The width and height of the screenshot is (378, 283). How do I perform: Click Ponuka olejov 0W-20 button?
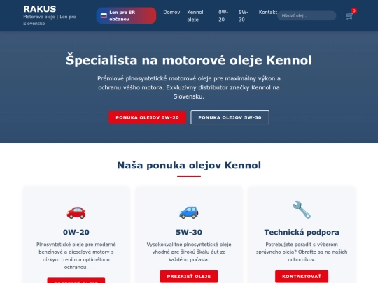click(147, 117)
